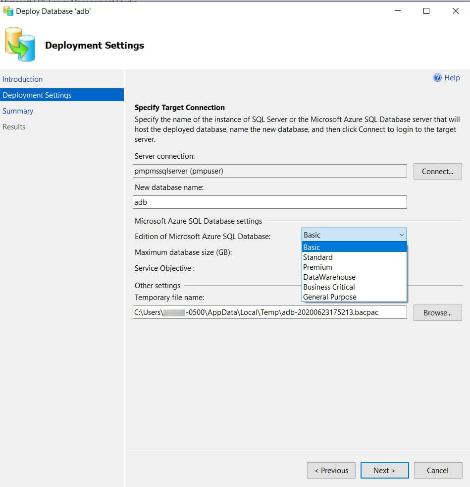Click the database deployment wizard icon

pyautogui.click(x=20, y=45)
